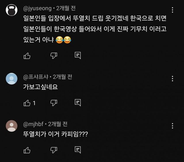
Task: Dislike the @mjhbf comment
Action: [x=54, y=150]
